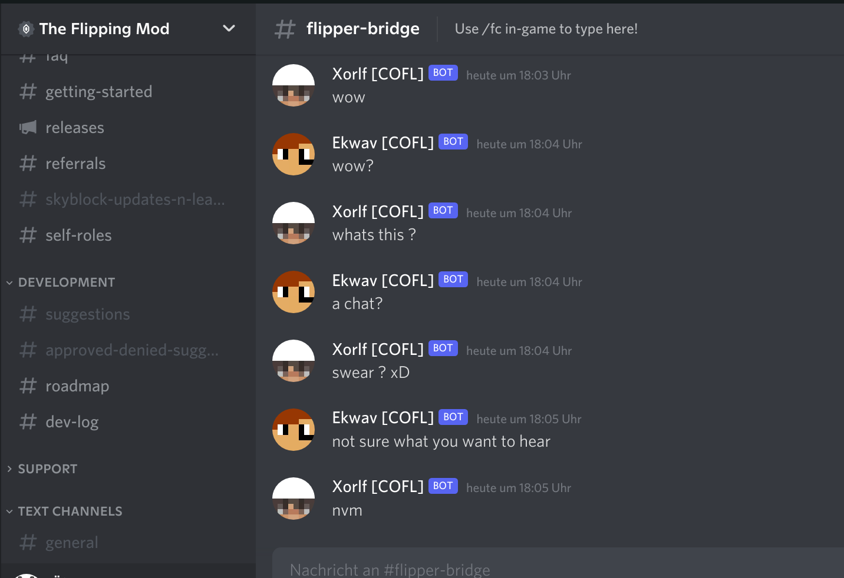Viewport: 844px width, 578px height.
Task: Click the hash icon in the flipper-bridge header
Action: (285, 29)
